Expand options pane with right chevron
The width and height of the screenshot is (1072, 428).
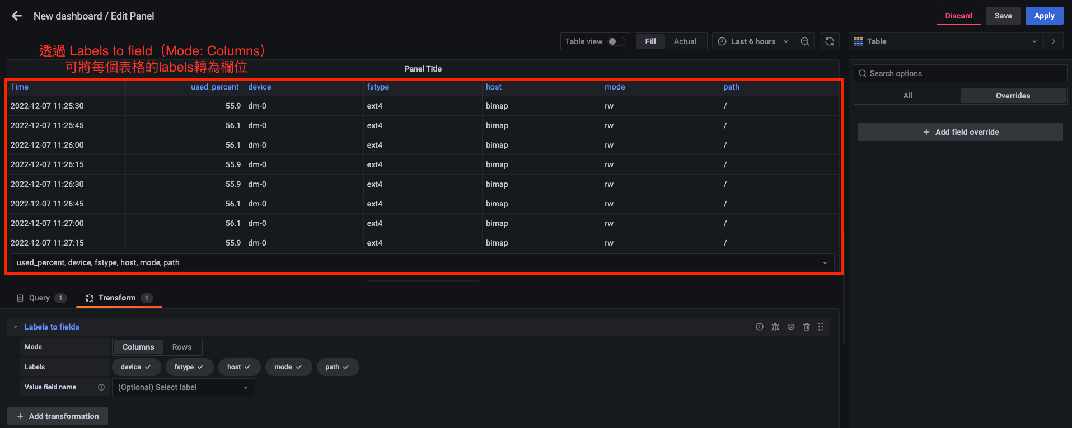tap(1054, 41)
